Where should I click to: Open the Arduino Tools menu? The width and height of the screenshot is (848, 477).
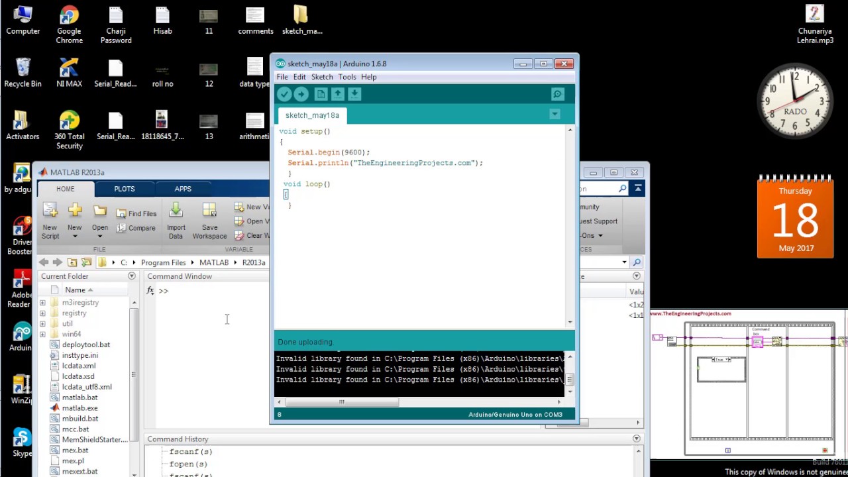347,77
